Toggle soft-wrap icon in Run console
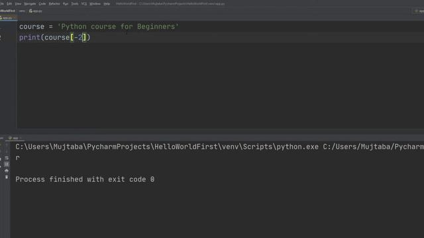This screenshot has height=238, width=424. (x=7, y=158)
